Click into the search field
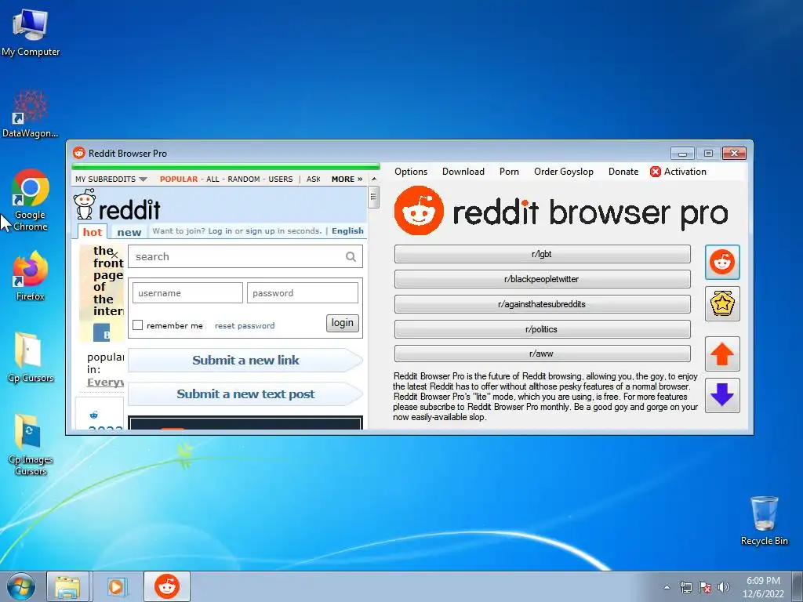 pyautogui.click(x=245, y=256)
